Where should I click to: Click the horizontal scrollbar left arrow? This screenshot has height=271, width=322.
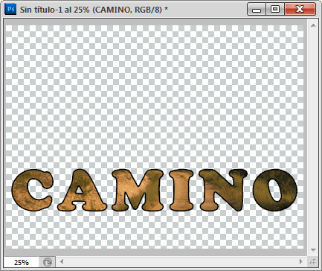pos(62,261)
